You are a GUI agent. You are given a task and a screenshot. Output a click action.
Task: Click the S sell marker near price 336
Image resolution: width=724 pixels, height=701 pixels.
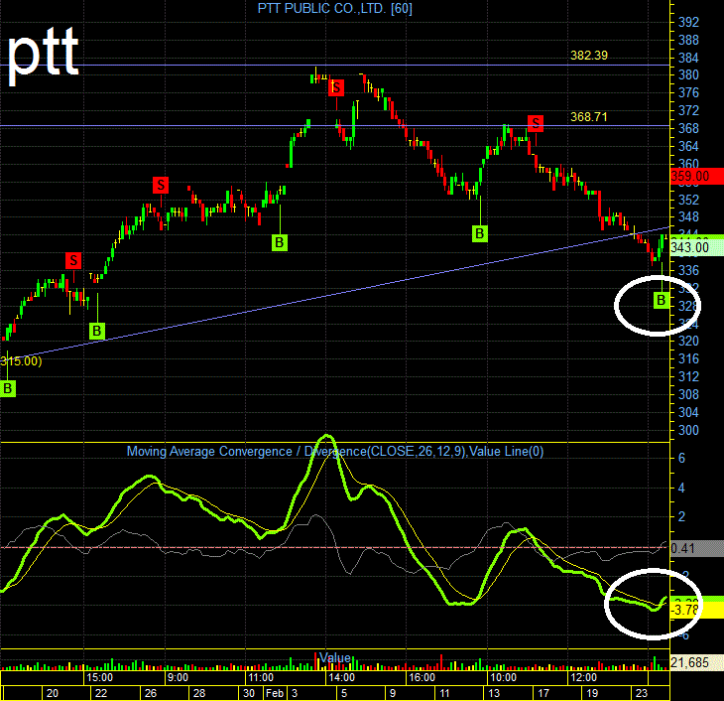click(x=73, y=260)
